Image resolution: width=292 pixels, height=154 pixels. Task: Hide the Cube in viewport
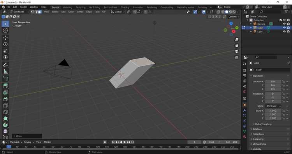point(284,28)
